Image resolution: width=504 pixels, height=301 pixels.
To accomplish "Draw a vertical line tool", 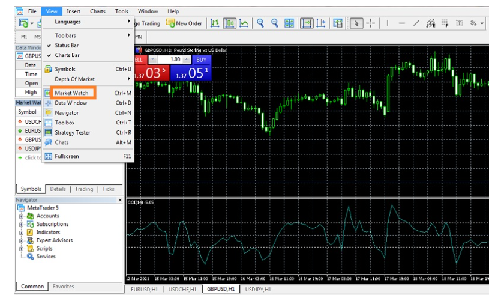I will click(x=388, y=23).
